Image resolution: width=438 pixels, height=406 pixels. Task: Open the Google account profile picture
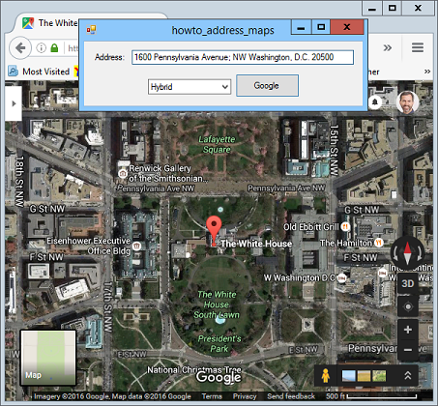click(407, 102)
